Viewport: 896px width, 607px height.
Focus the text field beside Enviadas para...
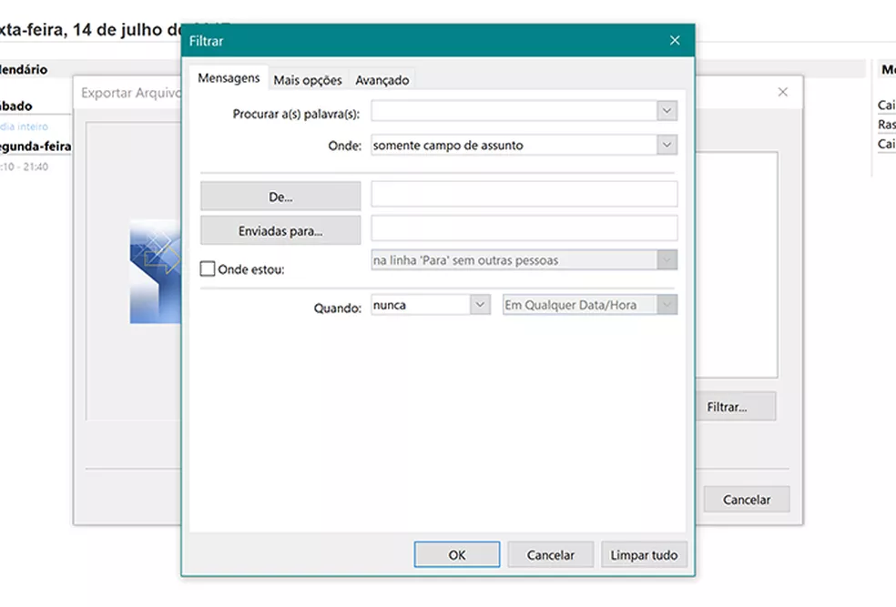point(524,228)
